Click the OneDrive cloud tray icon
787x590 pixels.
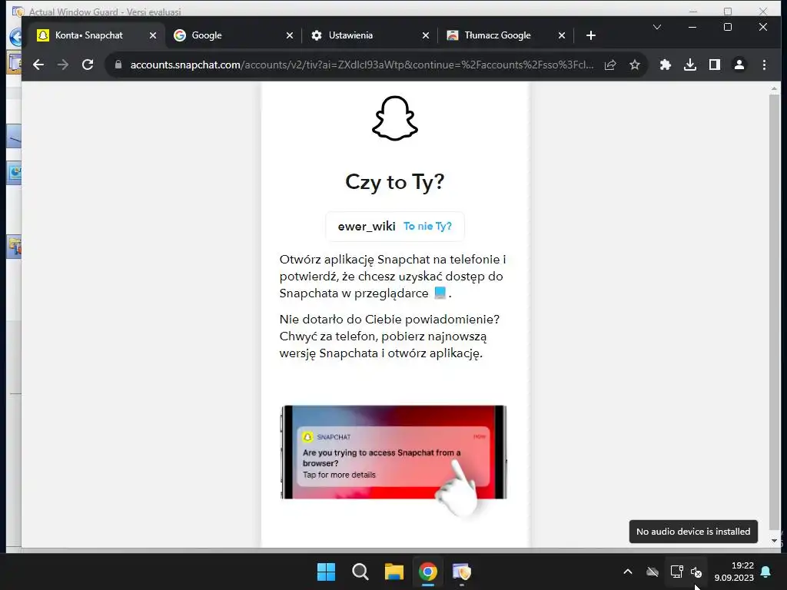click(x=653, y=572)
